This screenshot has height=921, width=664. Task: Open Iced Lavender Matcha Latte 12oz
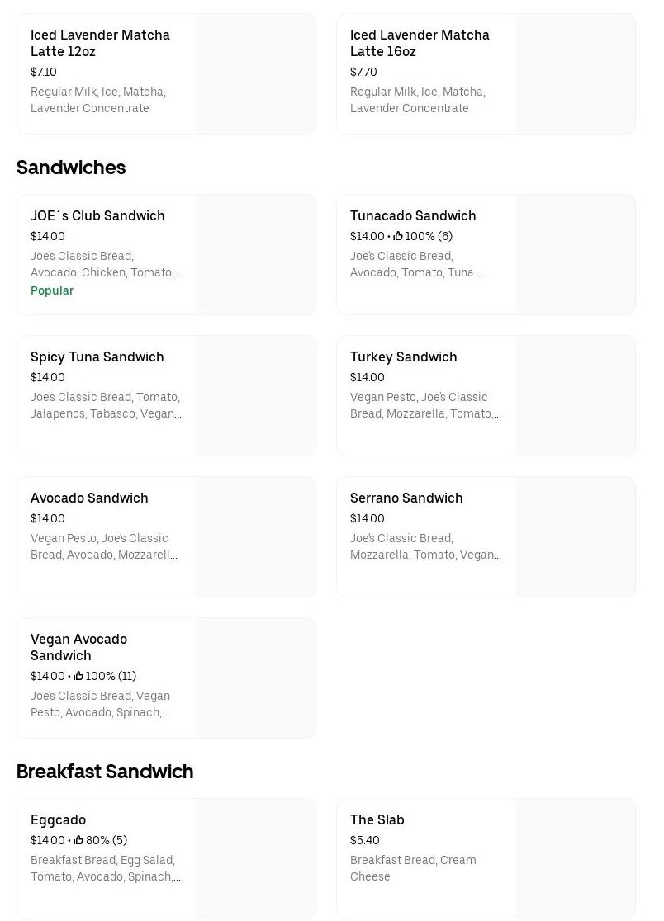(100, 44)
